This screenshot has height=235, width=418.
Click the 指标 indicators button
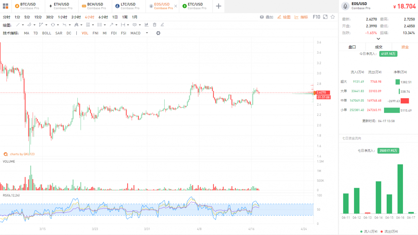click(x=301, y=17)
